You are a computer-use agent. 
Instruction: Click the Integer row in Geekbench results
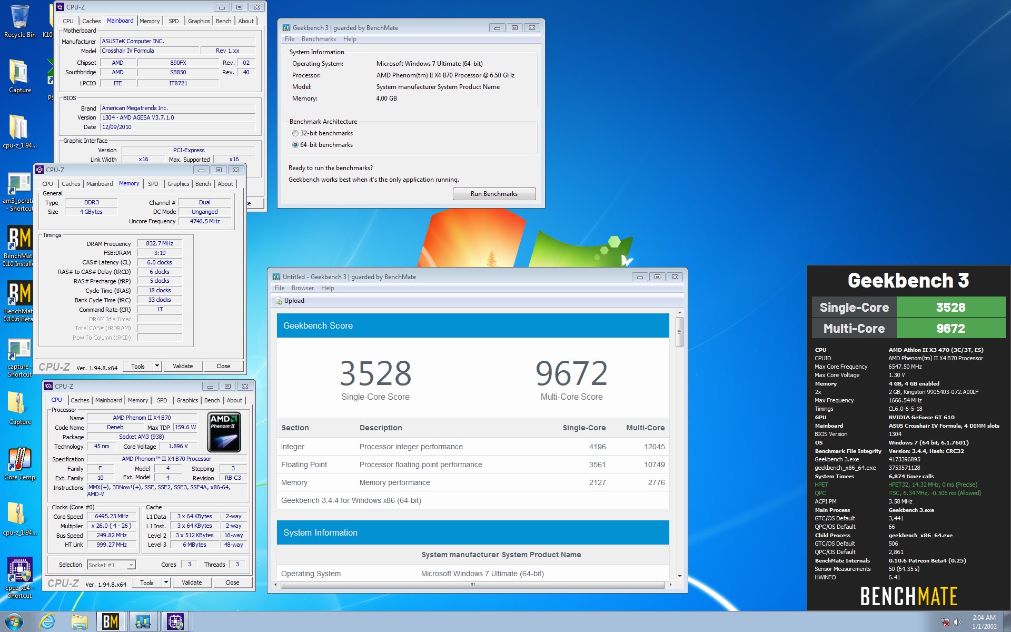473,447
